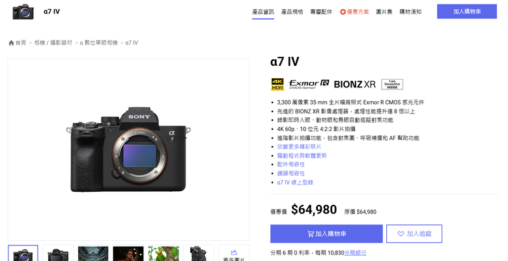Open the 優惠方案 tab
Image resolution: width=508 pixels, height=261 pixels.
coord(354,12)
